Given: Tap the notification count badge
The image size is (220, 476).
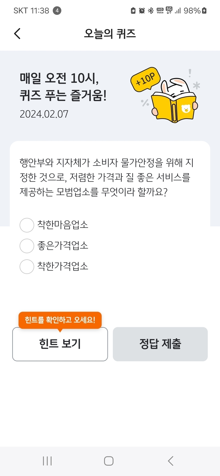Looking at the screenshot, I should point(57,11).
